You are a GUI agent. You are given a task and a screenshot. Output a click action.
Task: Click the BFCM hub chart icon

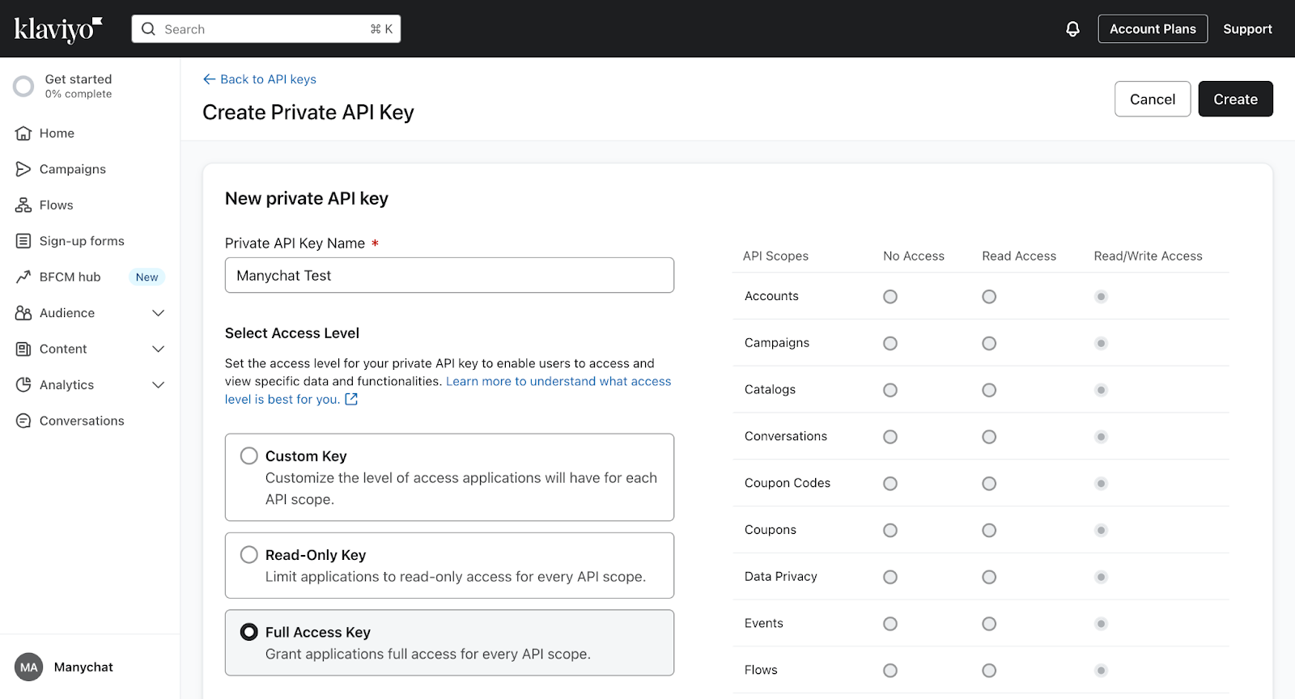[x=23, y=277]
